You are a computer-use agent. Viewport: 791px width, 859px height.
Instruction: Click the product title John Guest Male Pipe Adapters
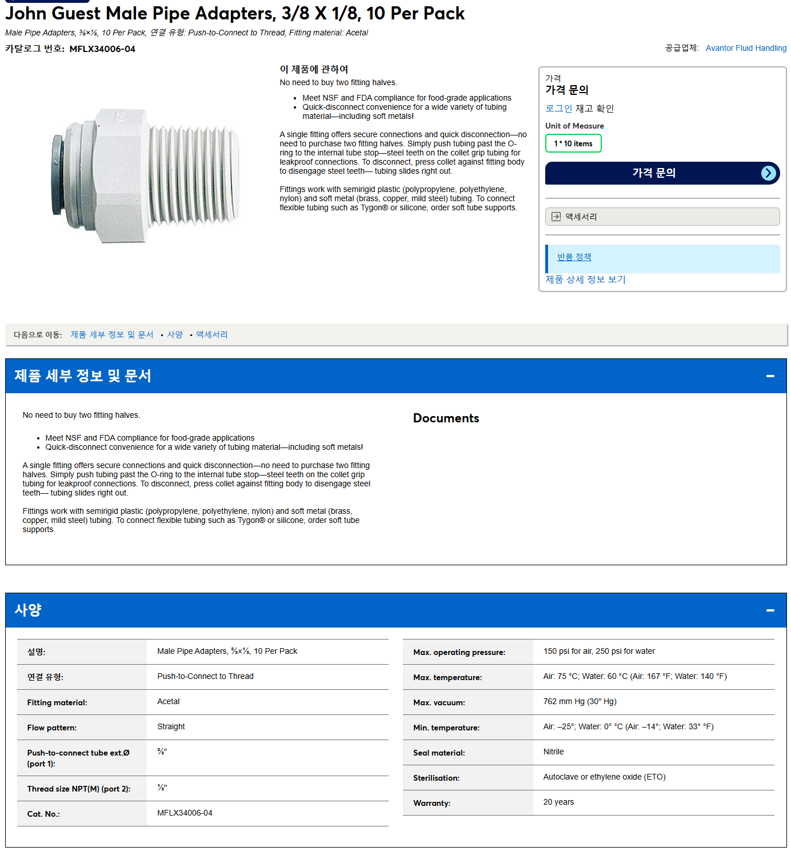(235, 13)
